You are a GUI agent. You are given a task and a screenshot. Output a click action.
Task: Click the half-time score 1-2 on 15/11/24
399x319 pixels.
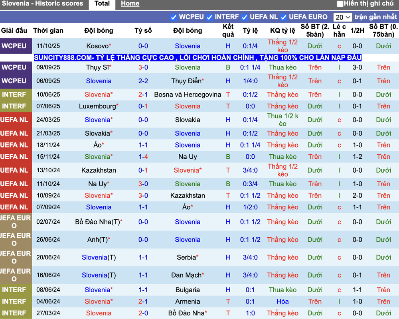point(357,157)
